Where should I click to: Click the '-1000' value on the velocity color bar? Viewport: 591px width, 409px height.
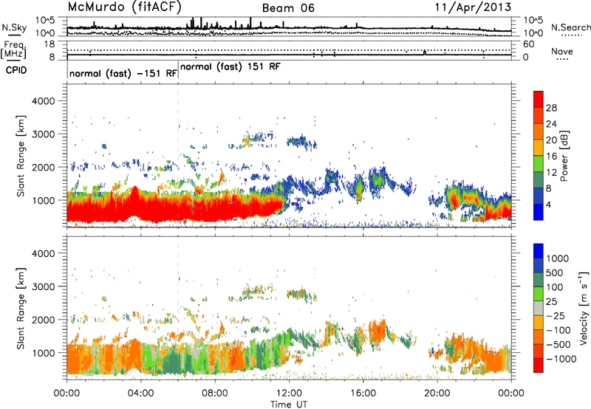(561, 359)
